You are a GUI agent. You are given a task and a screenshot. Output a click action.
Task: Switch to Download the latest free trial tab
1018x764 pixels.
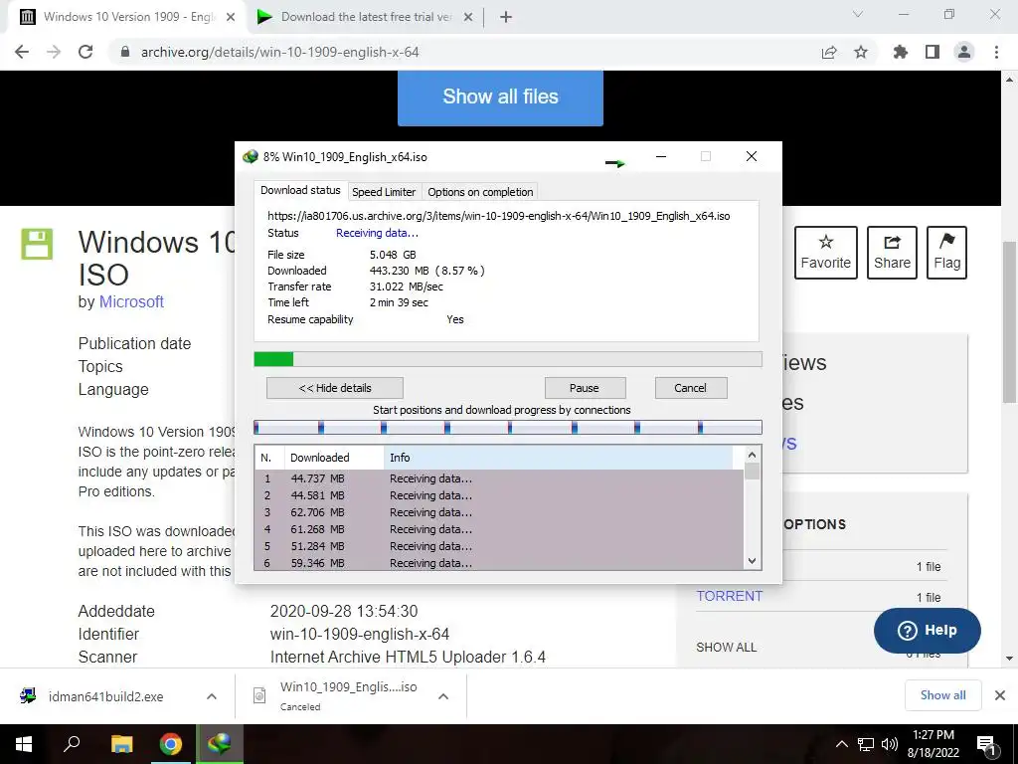coord(366,17)
